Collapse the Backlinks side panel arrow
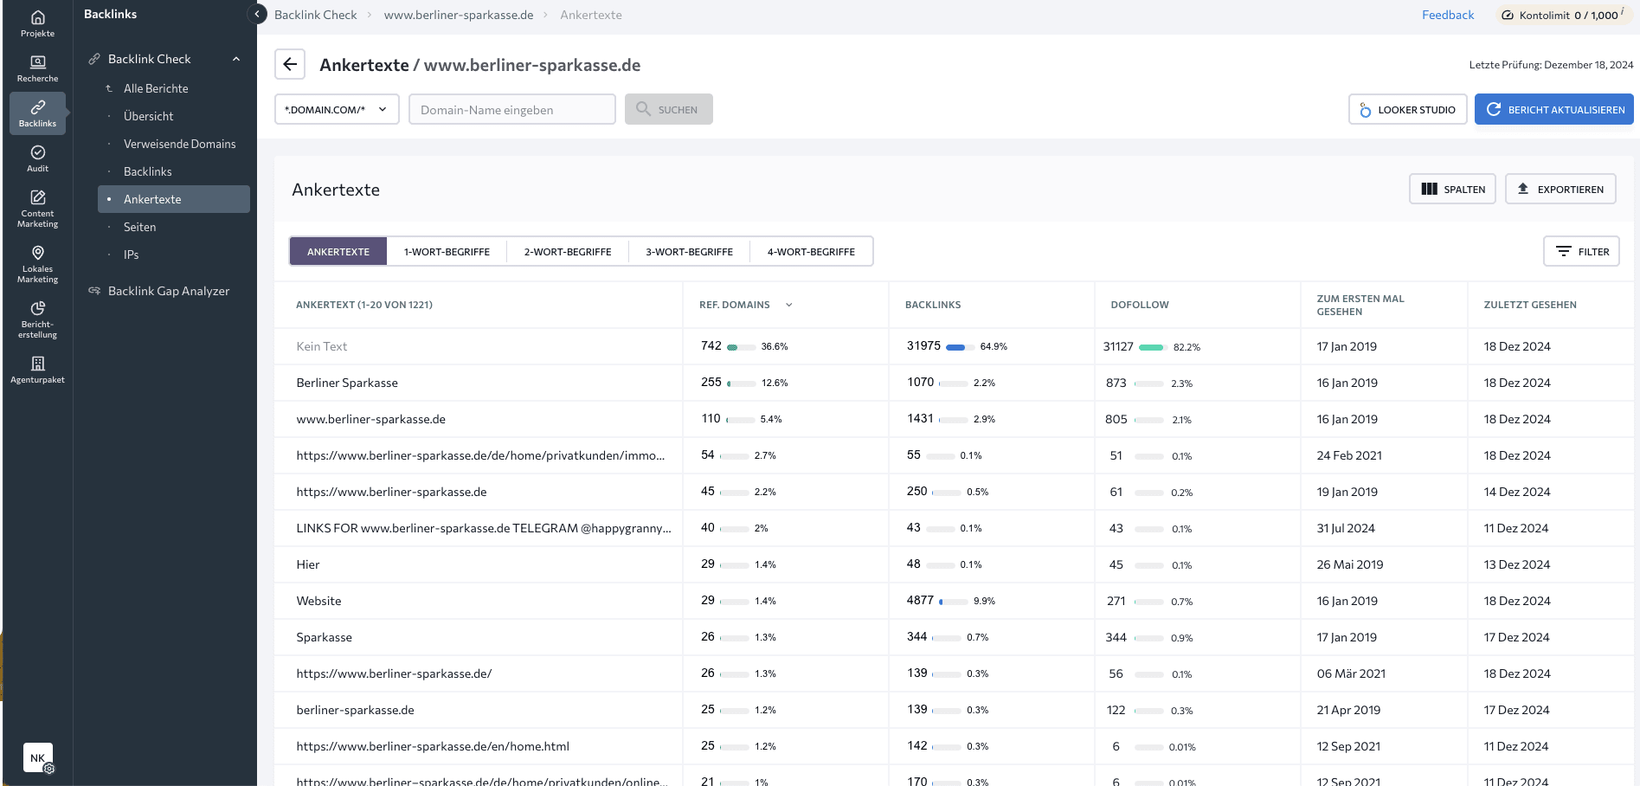1640x786 pixels. click(257, 14)
